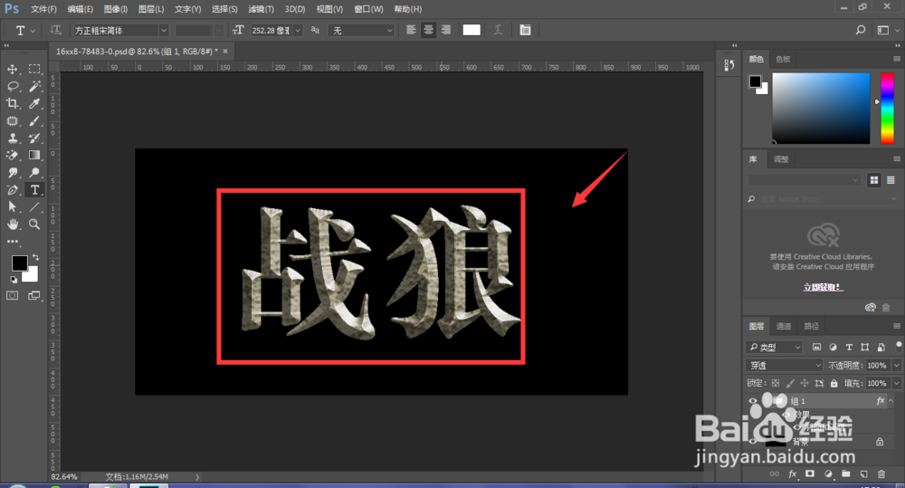Center align the text
This screenshot has width=905, height=488.
(x=428, y=30)
